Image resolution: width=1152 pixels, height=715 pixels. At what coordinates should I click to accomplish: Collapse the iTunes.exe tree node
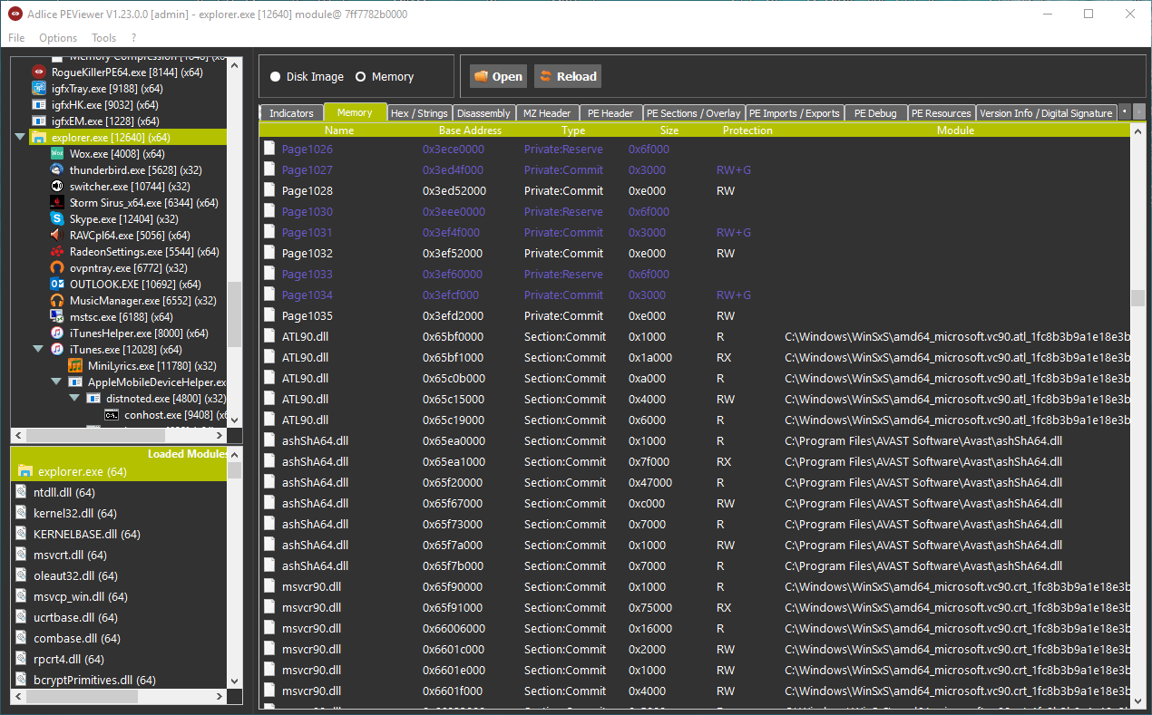click(38, 350)
